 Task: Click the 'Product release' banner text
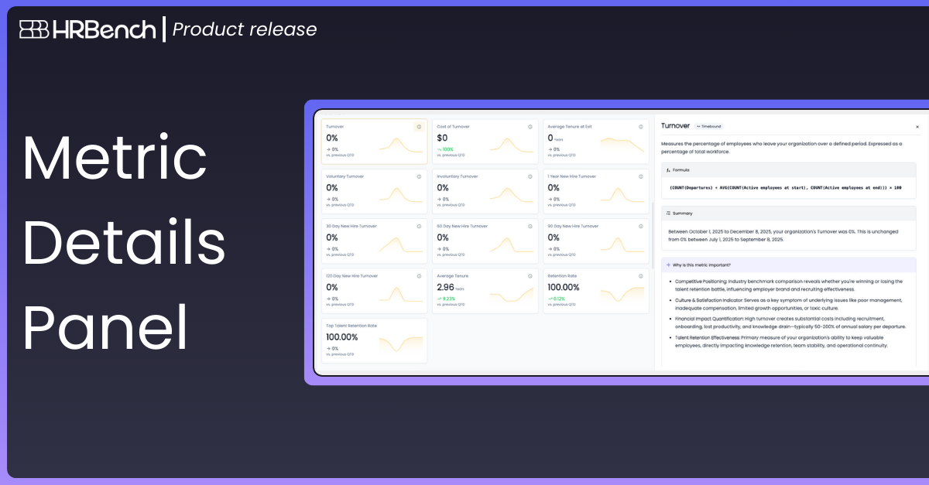245,29
